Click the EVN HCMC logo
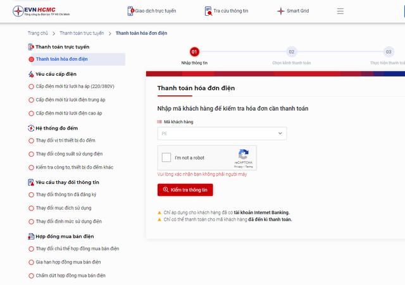Viewport: 405px width, 285px height. point(41,11)
